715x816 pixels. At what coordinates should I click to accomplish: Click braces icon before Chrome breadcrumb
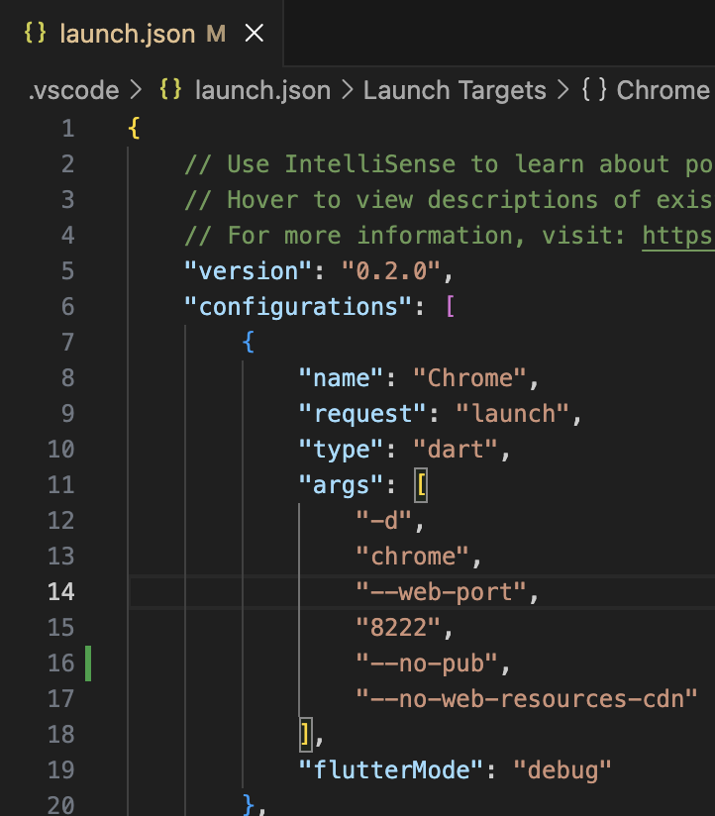click(594, 89)
